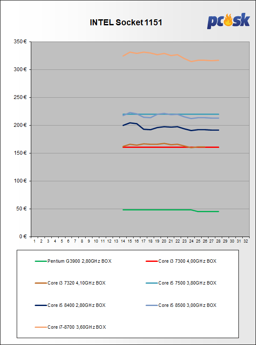Image resolution: width=256 pixels, height=345 pixels.
Task: Click the 100 € y-axis label
Action: point(21,181)
